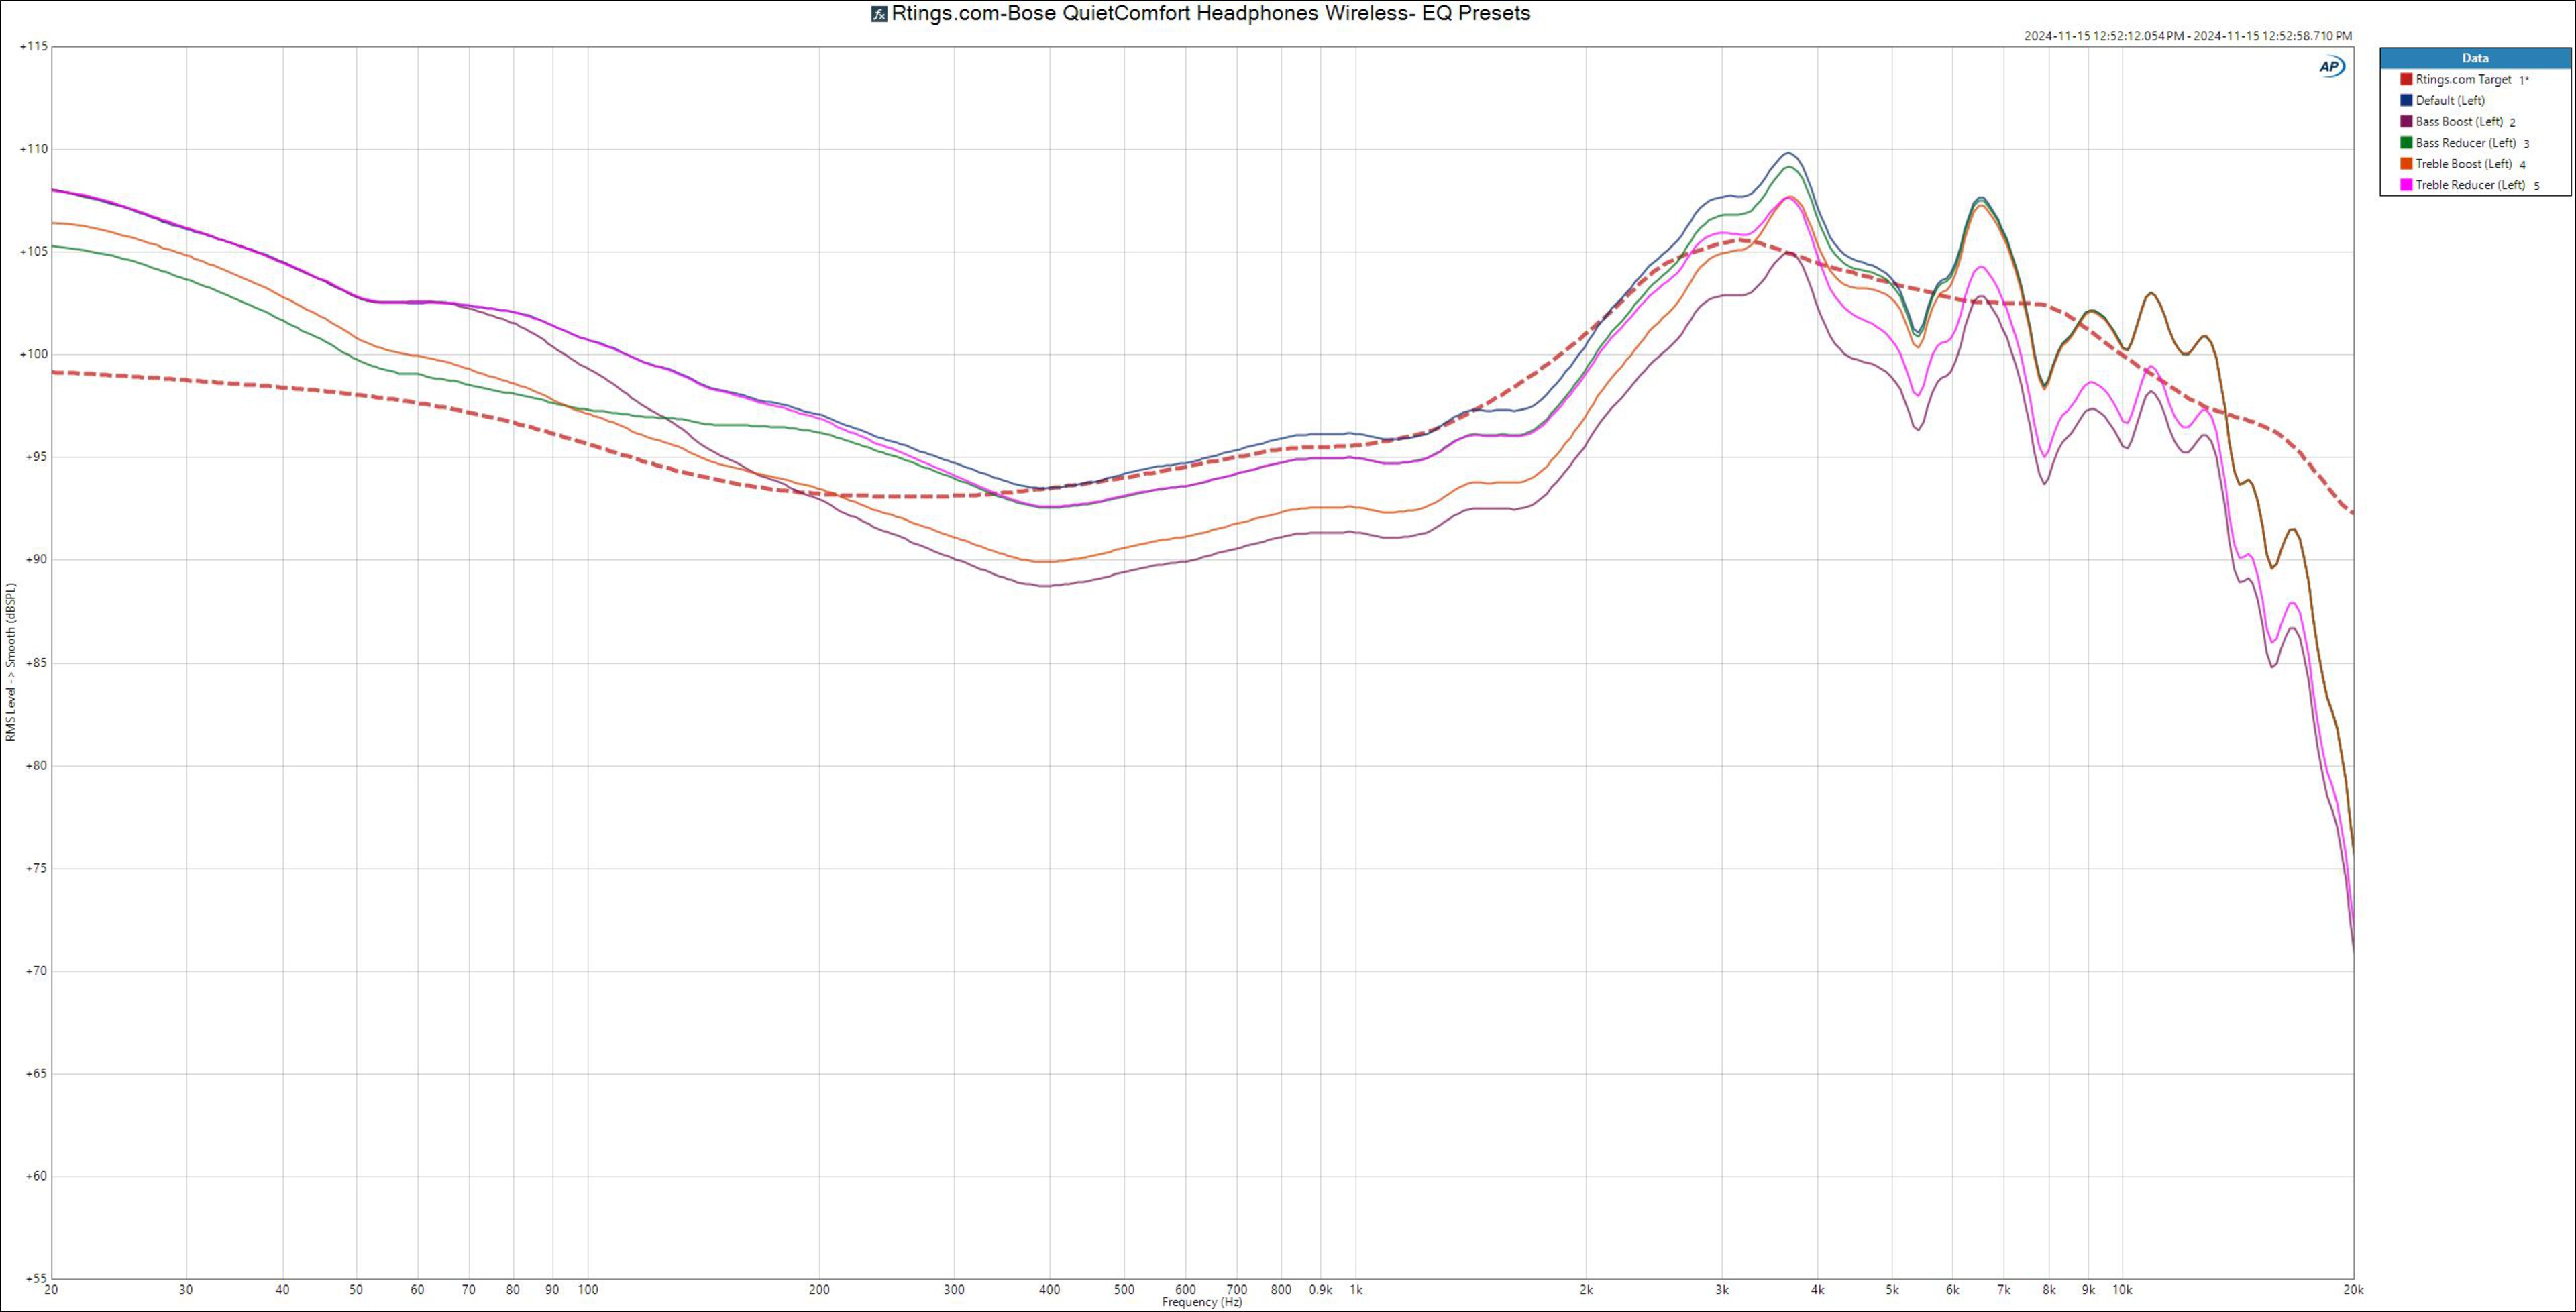The image size is (2576, 1312).
Task: Select the Treble Reducer (Left) legend label
Action: pyautogui.click(x=2470, y=185)
